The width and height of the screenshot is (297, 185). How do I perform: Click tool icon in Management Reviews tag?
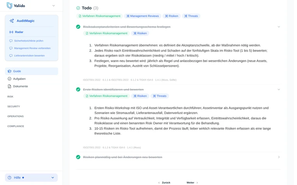[128, 16]
